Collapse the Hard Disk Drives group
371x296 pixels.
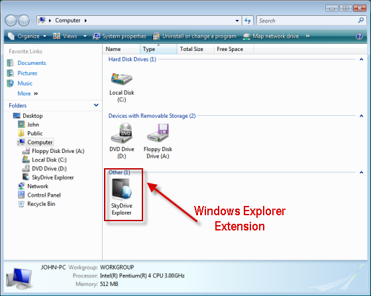click(361, 59)
